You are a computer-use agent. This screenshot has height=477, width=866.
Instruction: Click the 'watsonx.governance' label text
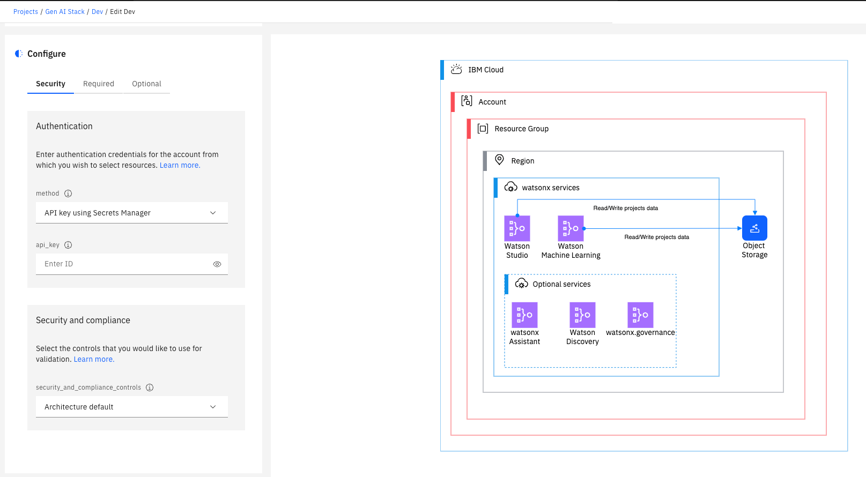(640, 332)
